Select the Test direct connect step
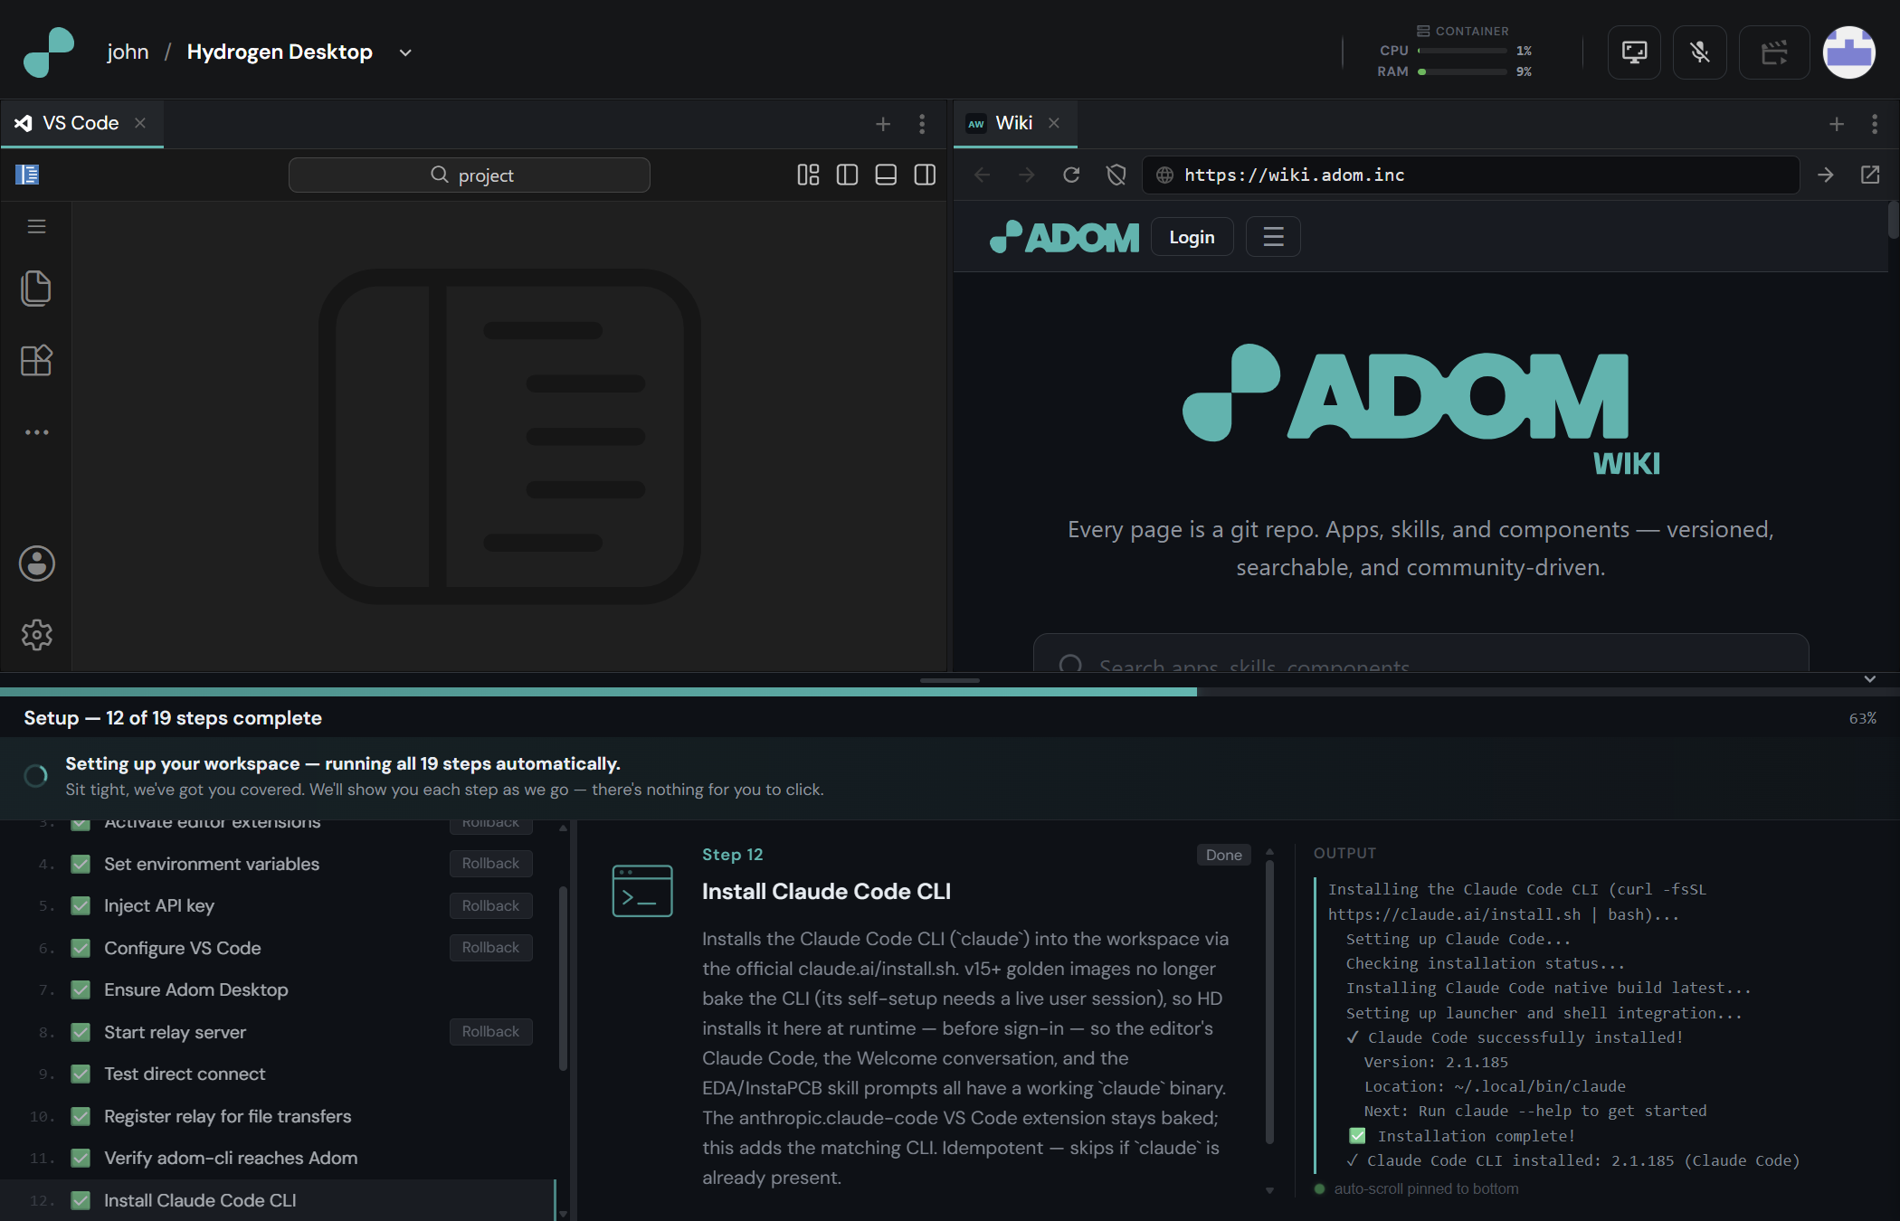This screenshot has height=1221, width=1900. (x=277, y=1074)
